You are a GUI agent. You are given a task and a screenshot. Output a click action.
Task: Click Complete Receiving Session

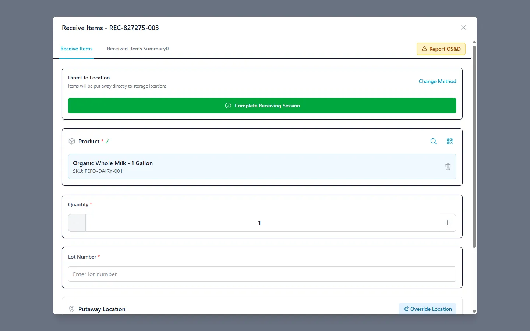(x=262, y=106)
